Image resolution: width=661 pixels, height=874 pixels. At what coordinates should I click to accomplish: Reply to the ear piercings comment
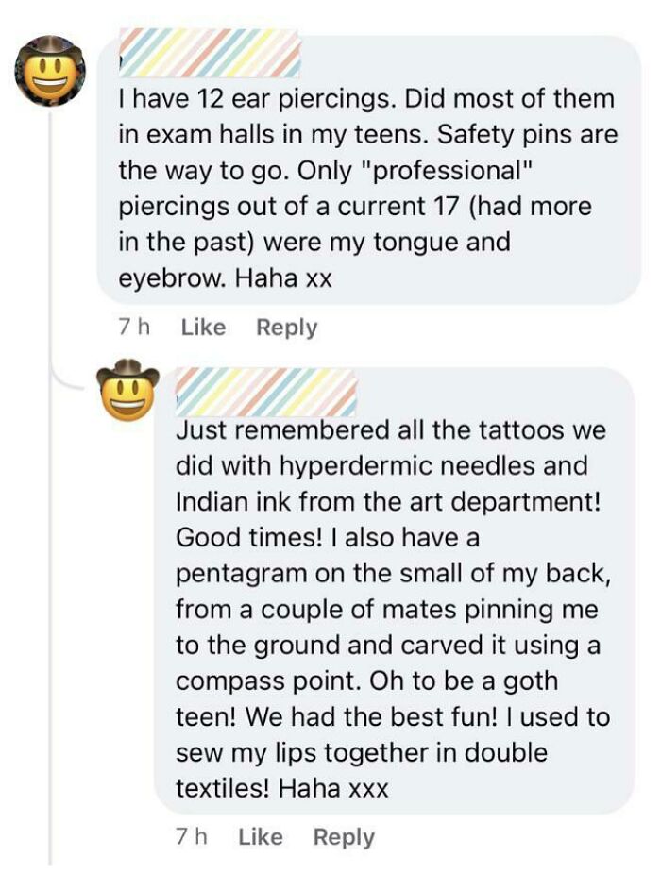point(287,328)
